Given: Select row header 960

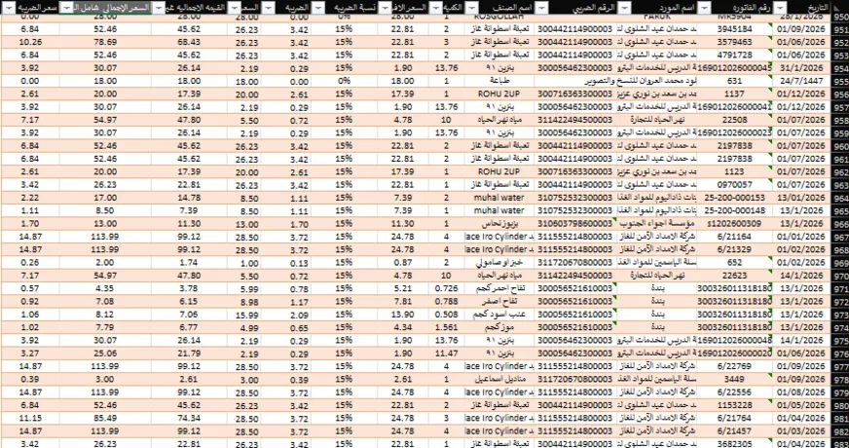Looking at the screenshot, I should [x=839, y=146].
